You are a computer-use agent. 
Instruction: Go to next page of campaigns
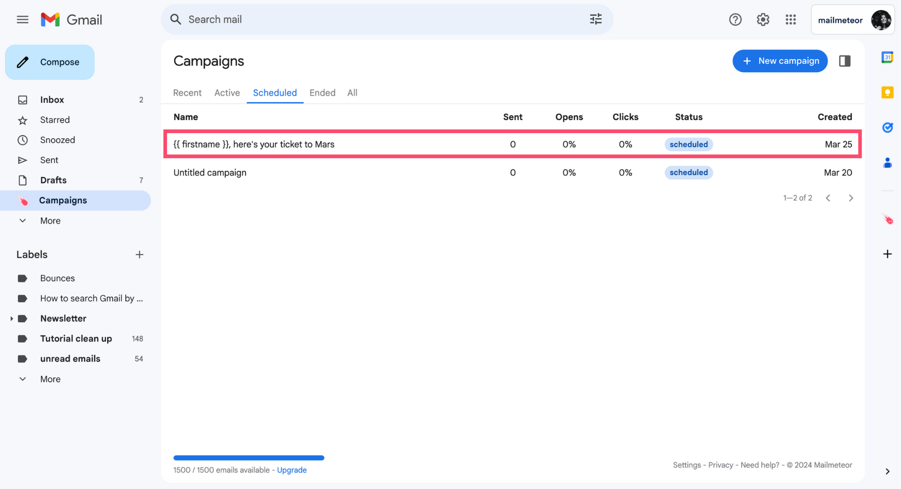851,198
